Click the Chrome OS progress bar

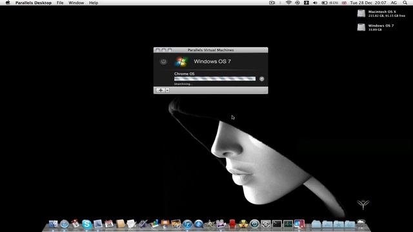click(215, 79)
